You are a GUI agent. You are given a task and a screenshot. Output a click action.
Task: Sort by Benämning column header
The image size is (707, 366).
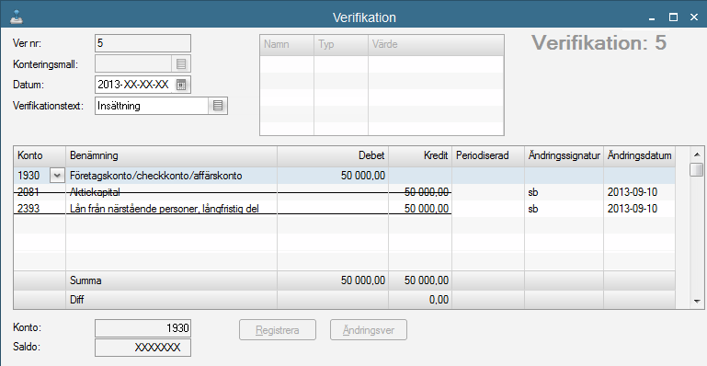(171, 156)
